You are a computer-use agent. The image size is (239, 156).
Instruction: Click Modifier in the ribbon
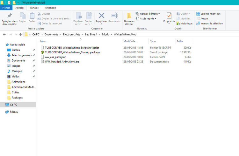183,18
